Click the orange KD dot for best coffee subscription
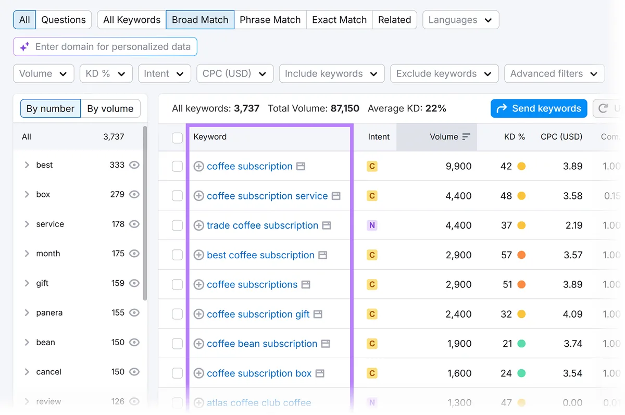 pos(521,255)
